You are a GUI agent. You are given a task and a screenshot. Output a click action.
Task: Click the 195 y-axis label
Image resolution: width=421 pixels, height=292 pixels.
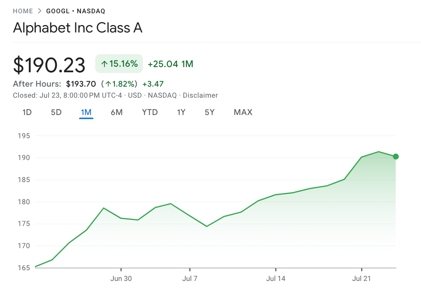pos(24,136)
